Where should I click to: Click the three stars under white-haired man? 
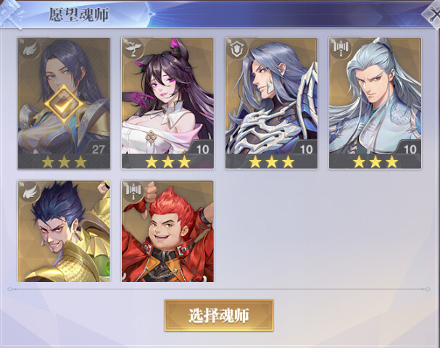(x=375, y=162)
